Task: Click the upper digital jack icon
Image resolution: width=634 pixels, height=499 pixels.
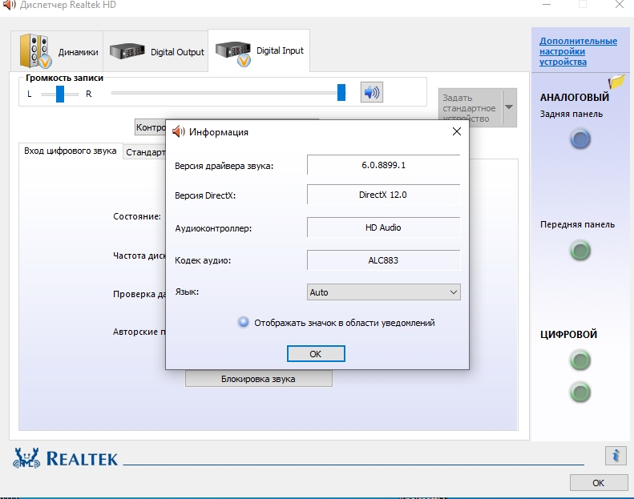Action: coord(580,360)
